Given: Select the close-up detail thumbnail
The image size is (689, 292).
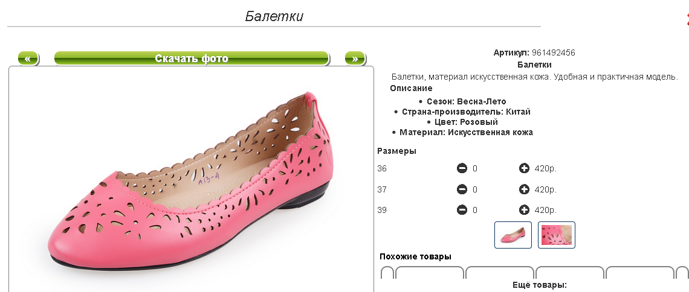Looking at the screenshot, I should [557, 235].
